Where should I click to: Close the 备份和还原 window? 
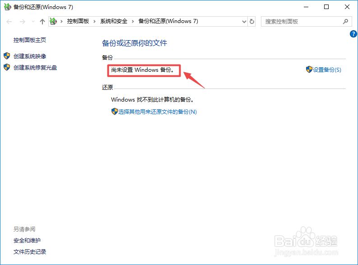point(347,7)
